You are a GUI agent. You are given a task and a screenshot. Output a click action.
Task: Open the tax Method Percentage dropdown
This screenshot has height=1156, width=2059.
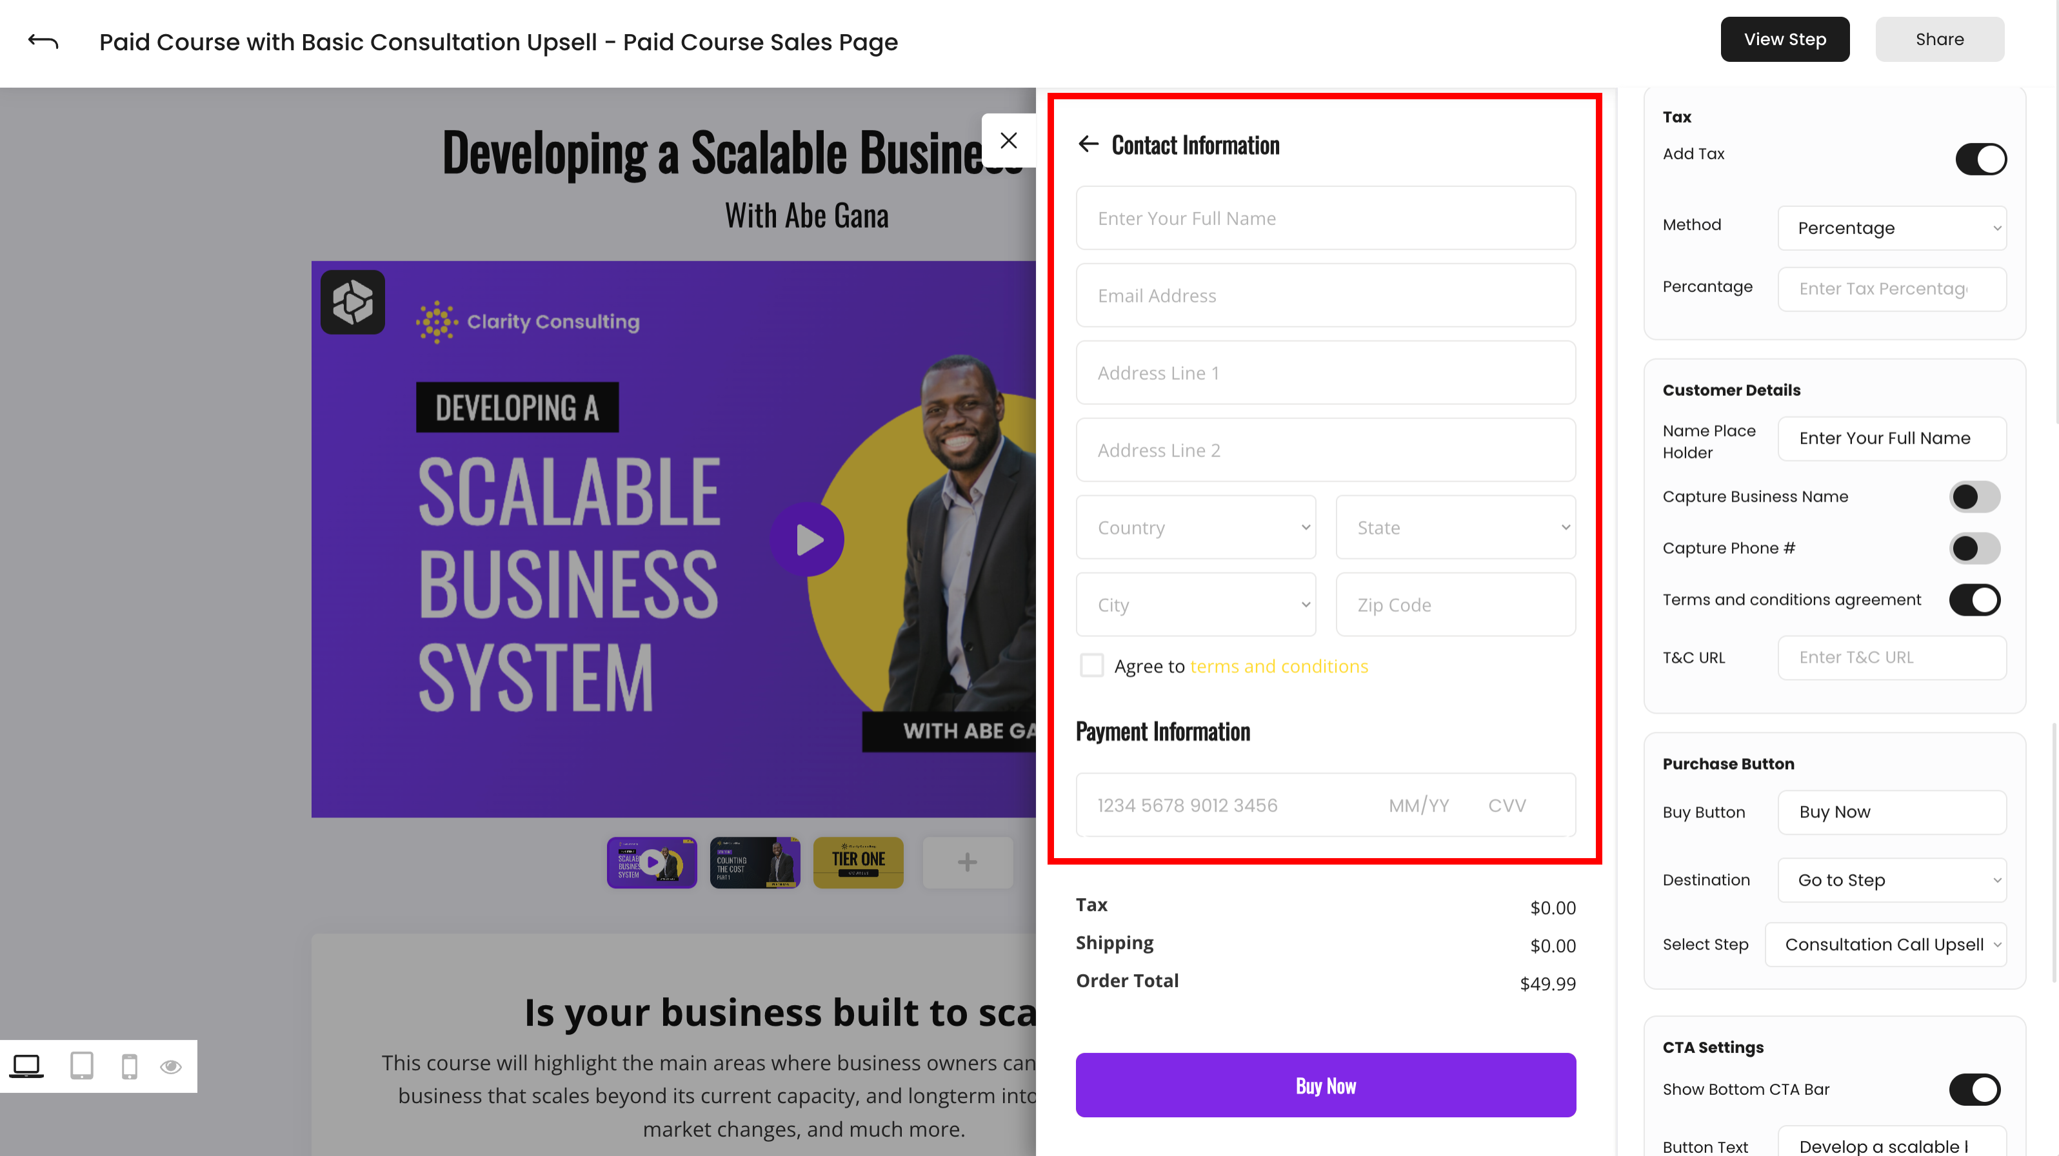[1892, 228]
